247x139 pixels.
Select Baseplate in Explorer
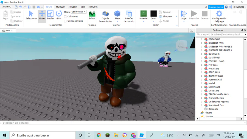(x=213, y=109)
